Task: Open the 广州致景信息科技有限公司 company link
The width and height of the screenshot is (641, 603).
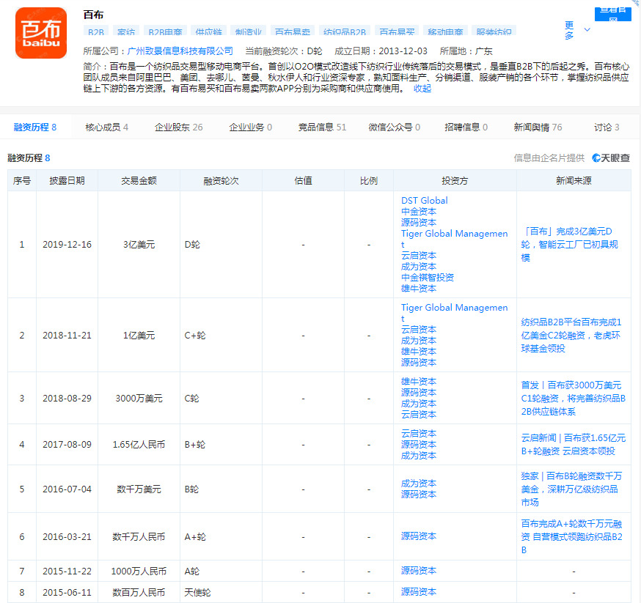Action: [x=180, y=51]
